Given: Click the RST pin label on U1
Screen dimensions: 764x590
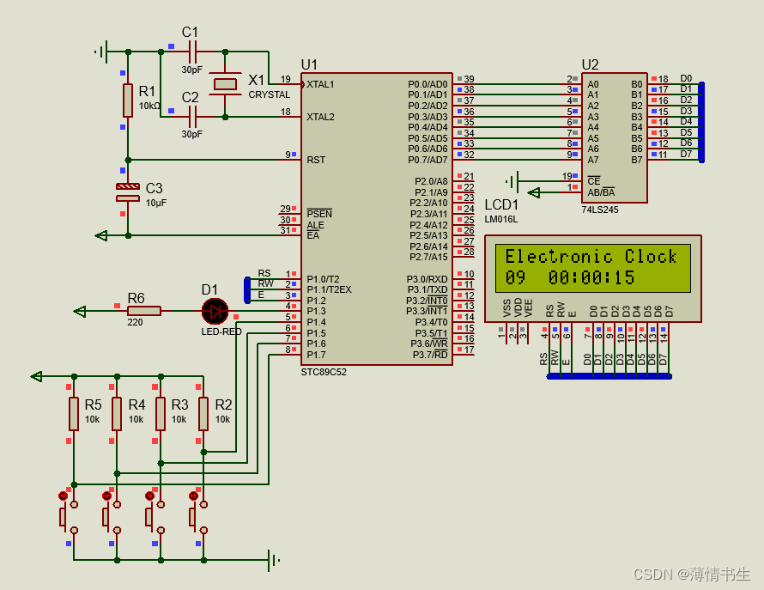Looking at the screenshot, I should click(x=316, y=160).
